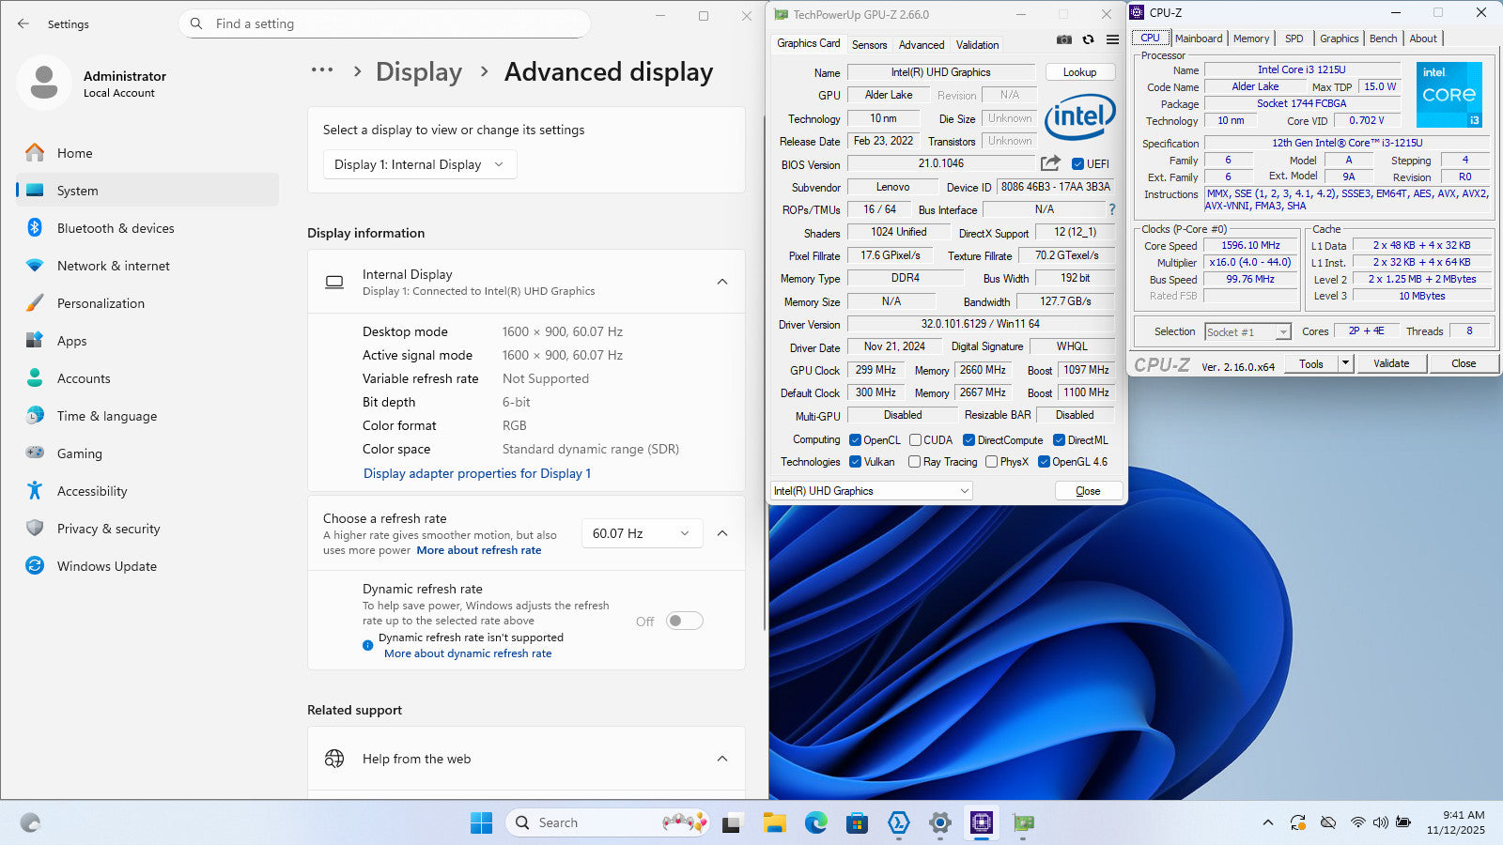1503x845 pixels.
Task: Click GPU-Z screenshot camera icon
Action: [x=1063, y=39]
